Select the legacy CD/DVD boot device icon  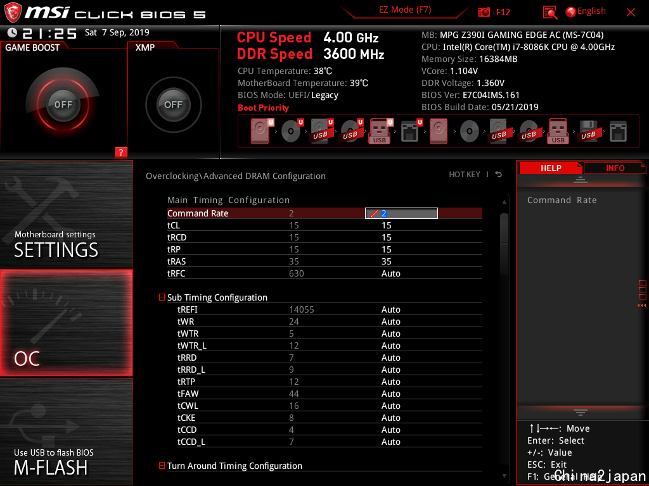(470, 132)
